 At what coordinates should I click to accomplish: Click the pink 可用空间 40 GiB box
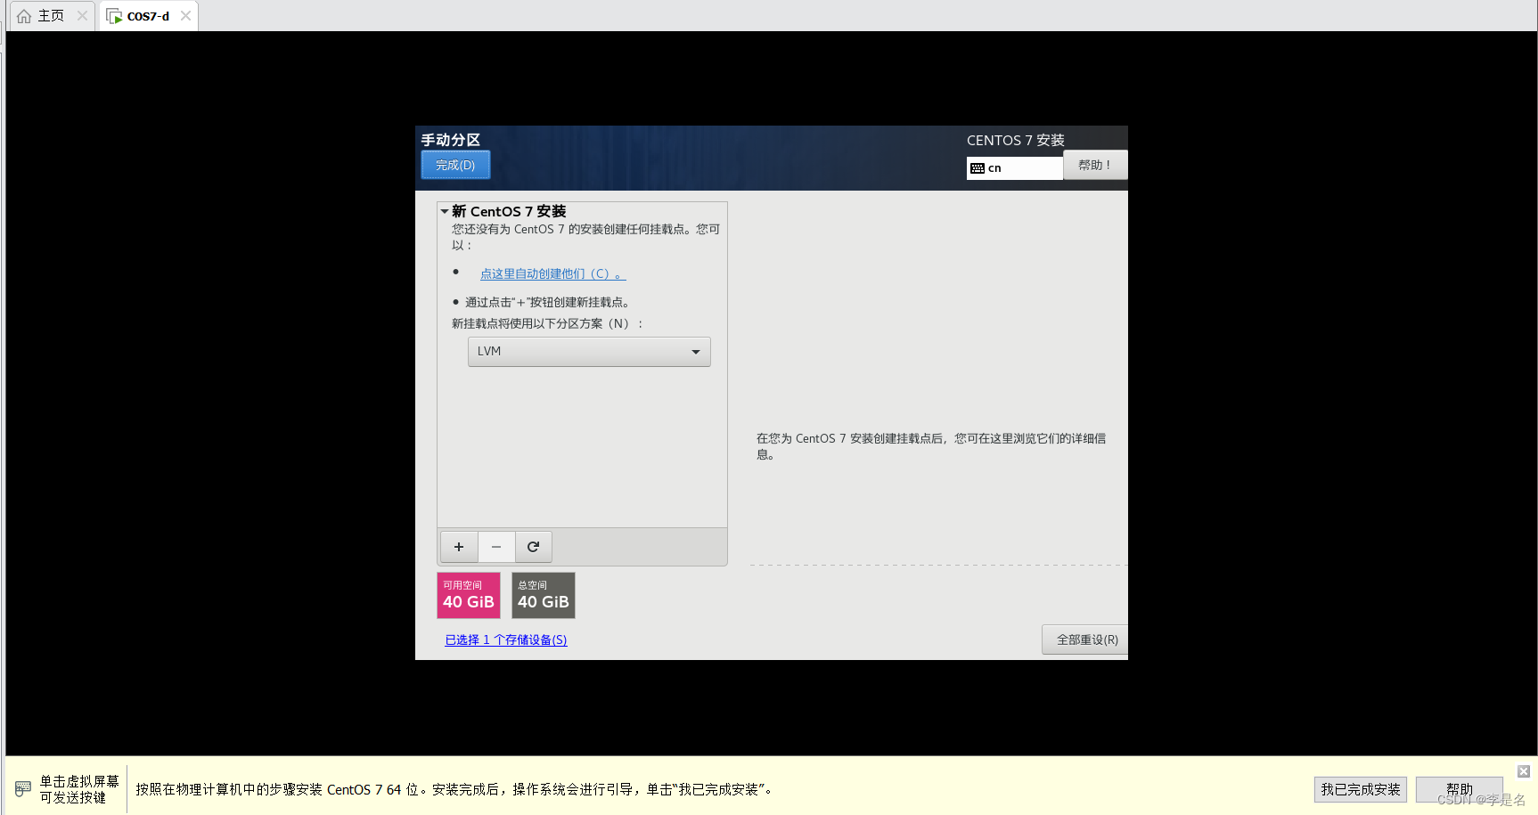[469, 595]
